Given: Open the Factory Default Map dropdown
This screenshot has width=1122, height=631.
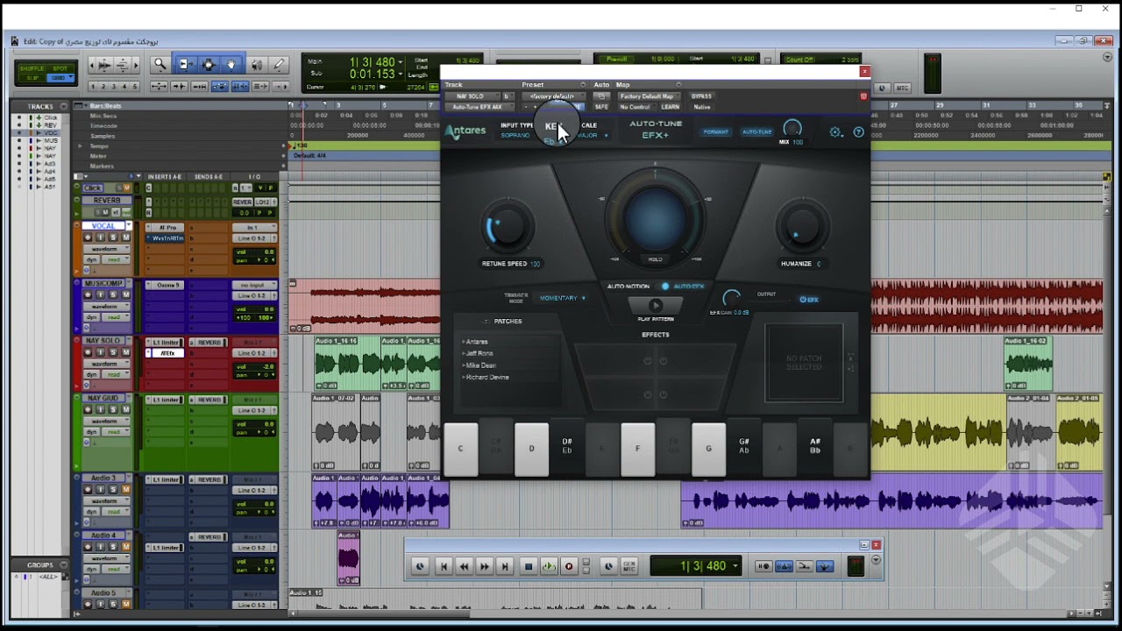Looking at the screenshot, I should coord(647,96).
